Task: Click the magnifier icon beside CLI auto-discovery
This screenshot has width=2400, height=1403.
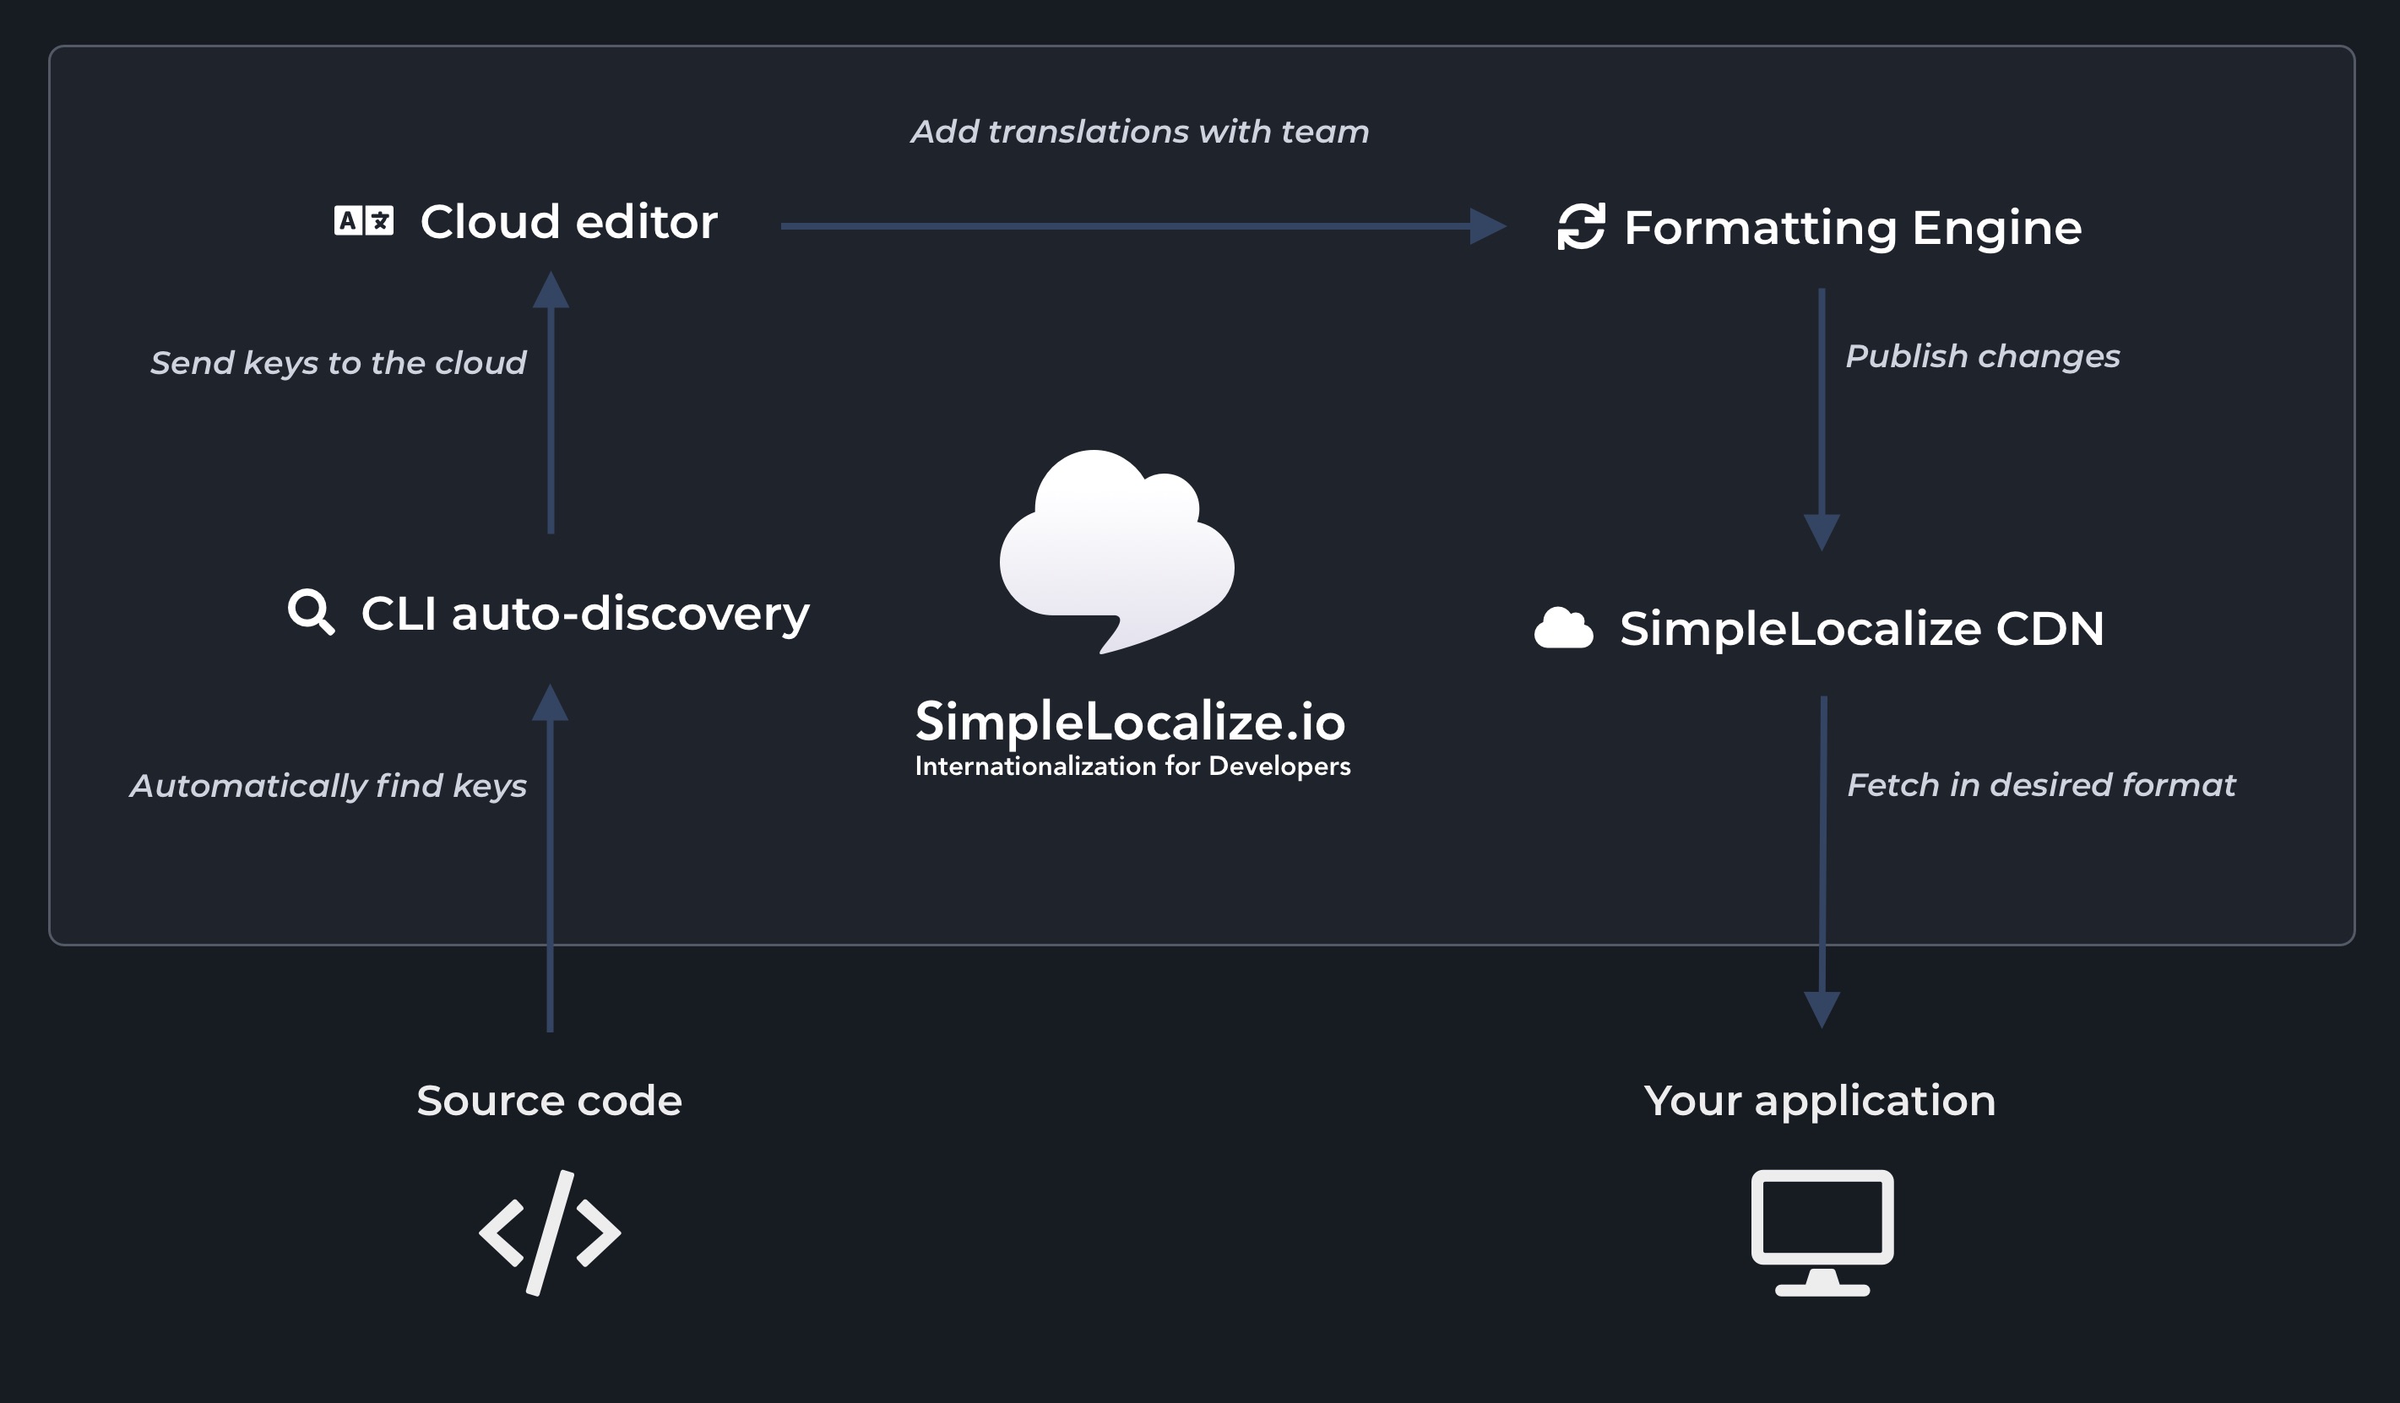Action: click(311, 612)
